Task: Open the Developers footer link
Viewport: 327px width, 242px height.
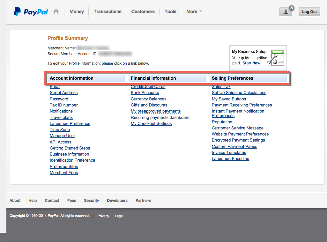Action: (117, 200)
